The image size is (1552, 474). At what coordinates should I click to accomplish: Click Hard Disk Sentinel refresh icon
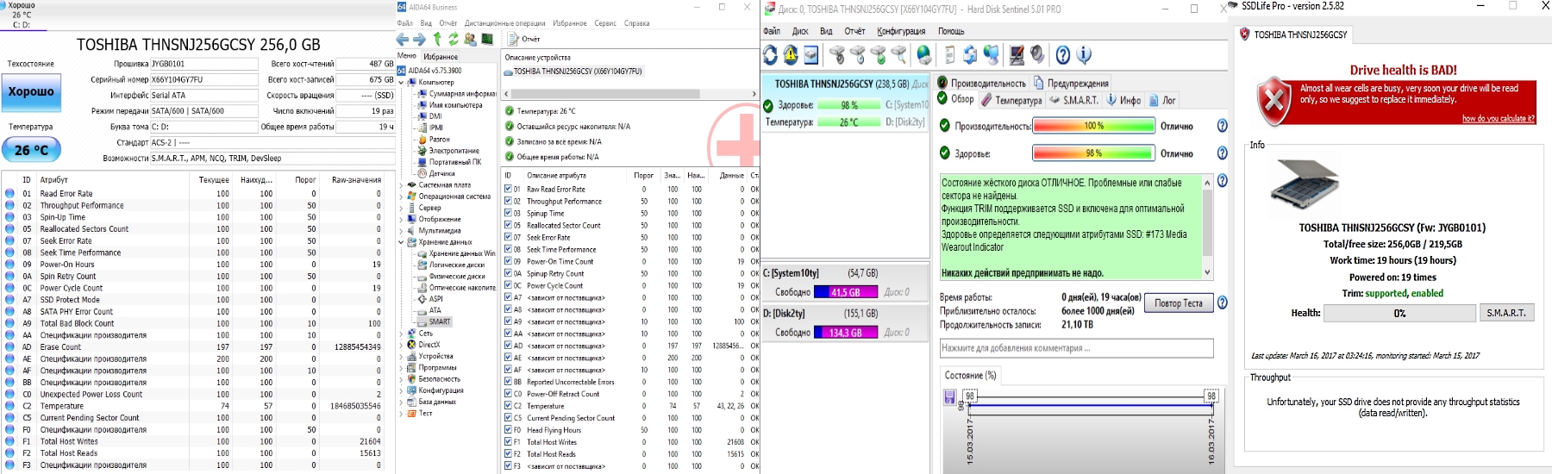[x=770, y=55]
